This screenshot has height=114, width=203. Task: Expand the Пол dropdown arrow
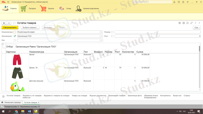[x=101, y=40]
